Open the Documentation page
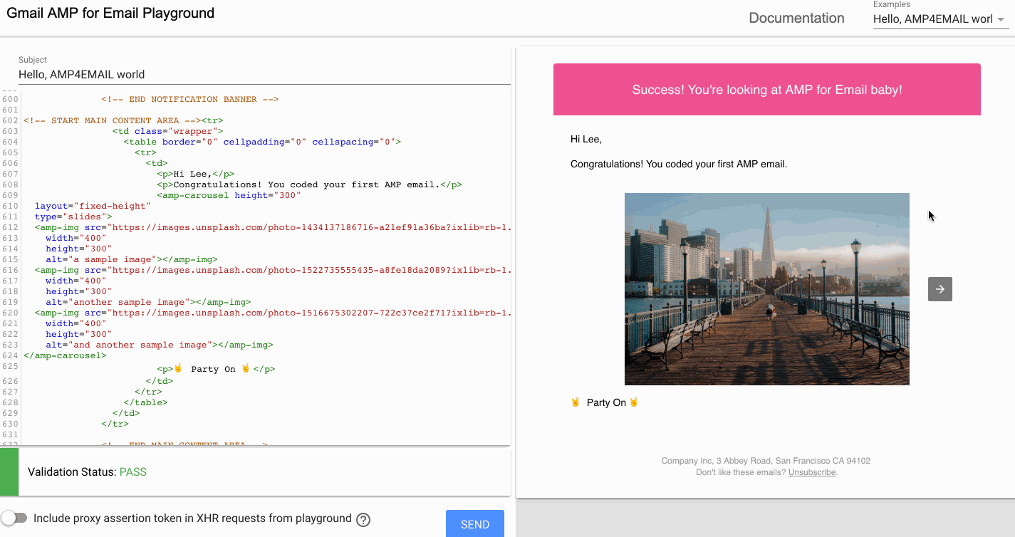The height and width of the screenshot is (537, 1015). click(796, 18)
